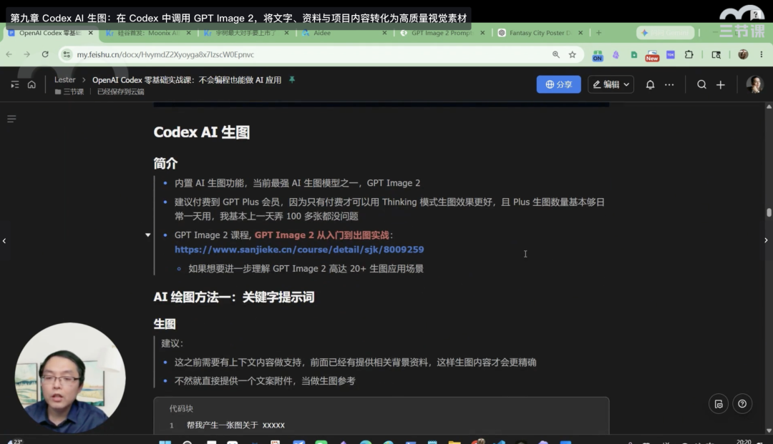Click the green 'ON' extension icon
The height and width of the screenshot is (444, 773).
tap(598, 56)
